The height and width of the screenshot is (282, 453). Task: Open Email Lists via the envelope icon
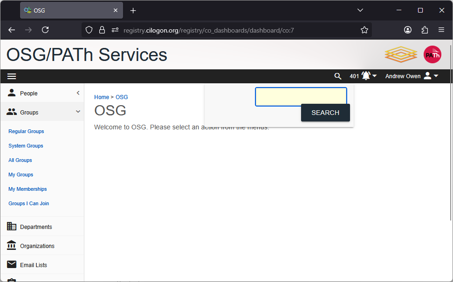pos(11,264)
